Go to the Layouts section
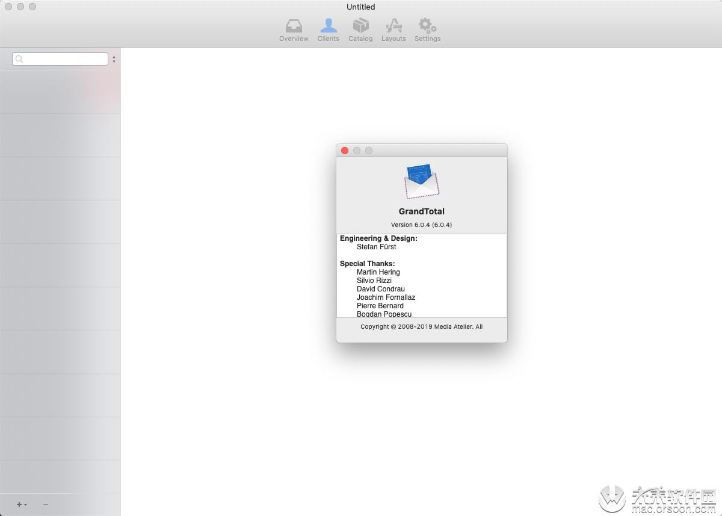Image resolution: width=722 pixels, height=516 pixels. coord(393,26)
